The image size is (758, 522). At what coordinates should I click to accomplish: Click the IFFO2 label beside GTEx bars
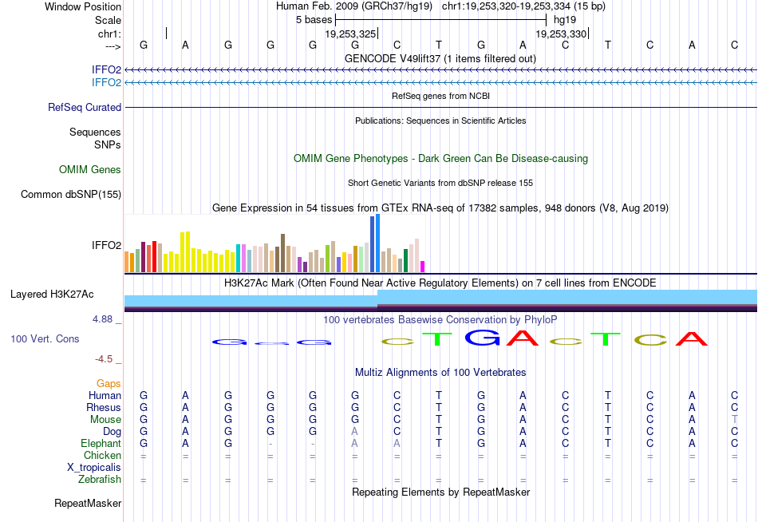click(x=106, y=245)
